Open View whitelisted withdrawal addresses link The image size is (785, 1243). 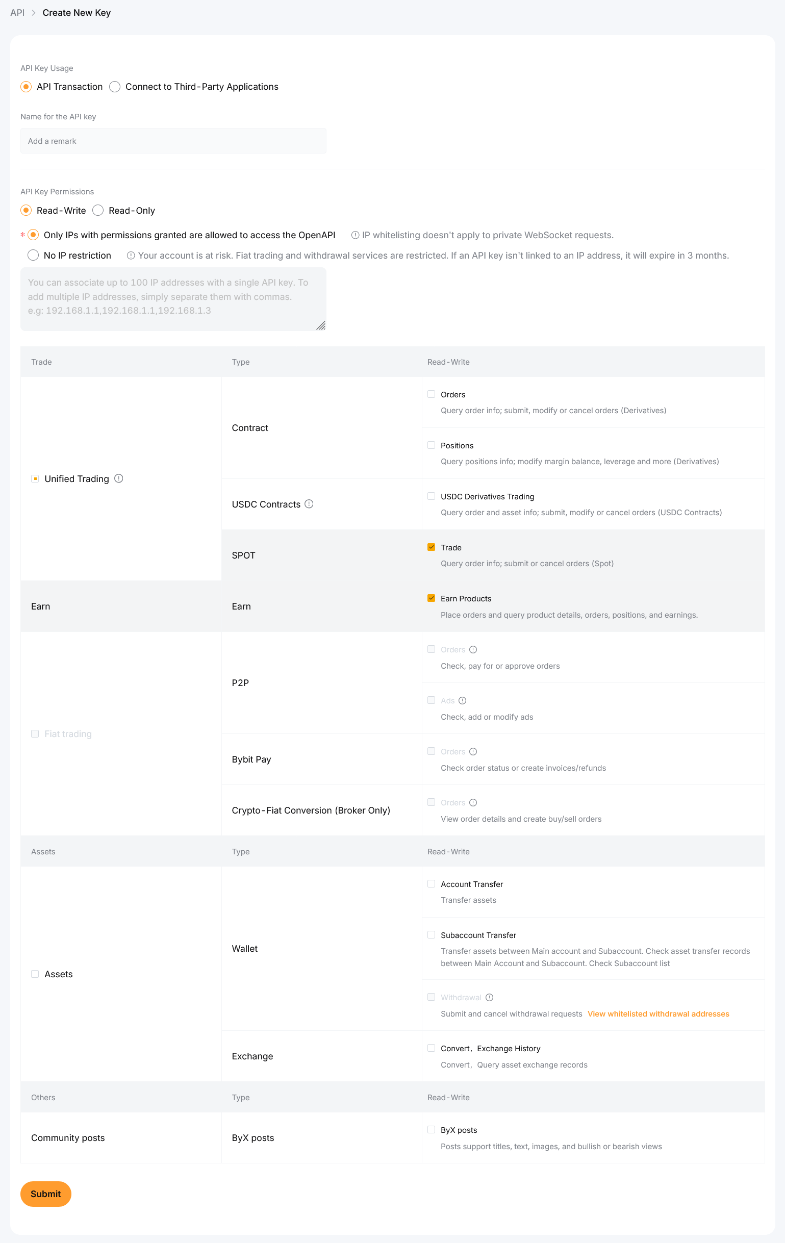tap(659, 1014)
